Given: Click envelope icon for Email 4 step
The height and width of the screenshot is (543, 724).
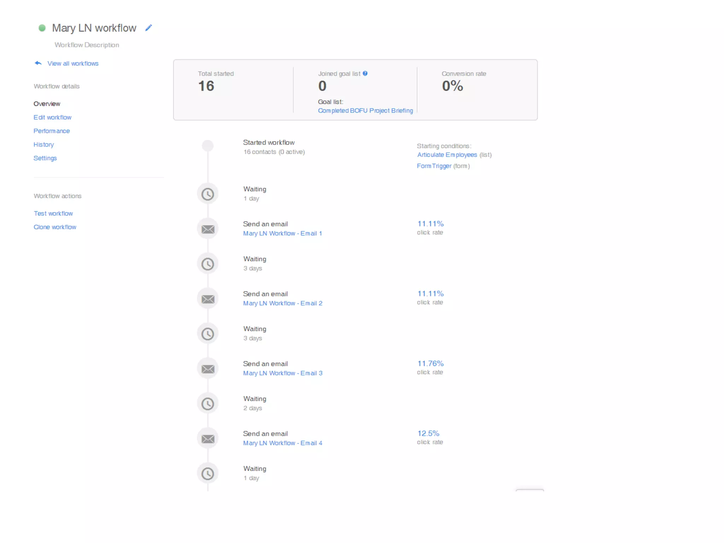Looking at the screenshot, I should (208, 439).
